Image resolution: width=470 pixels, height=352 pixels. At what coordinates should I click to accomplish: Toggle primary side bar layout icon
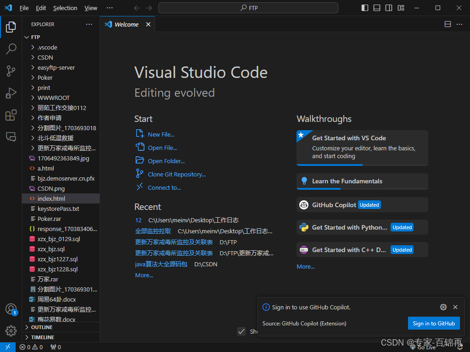pos(365,8)
